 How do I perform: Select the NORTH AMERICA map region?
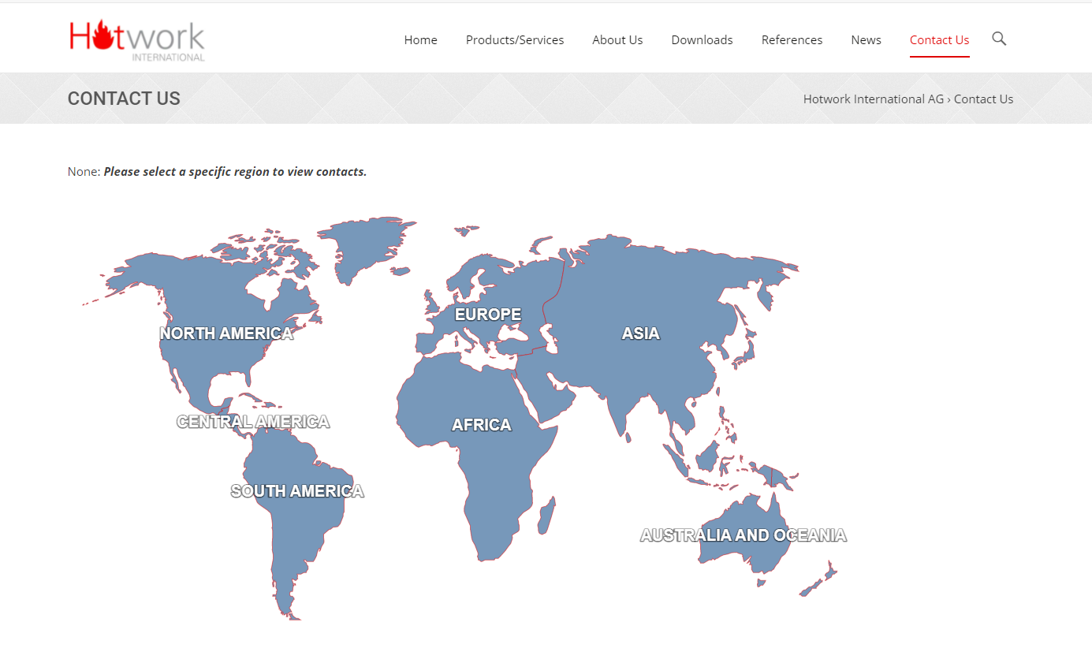click(x=226, y=333)
